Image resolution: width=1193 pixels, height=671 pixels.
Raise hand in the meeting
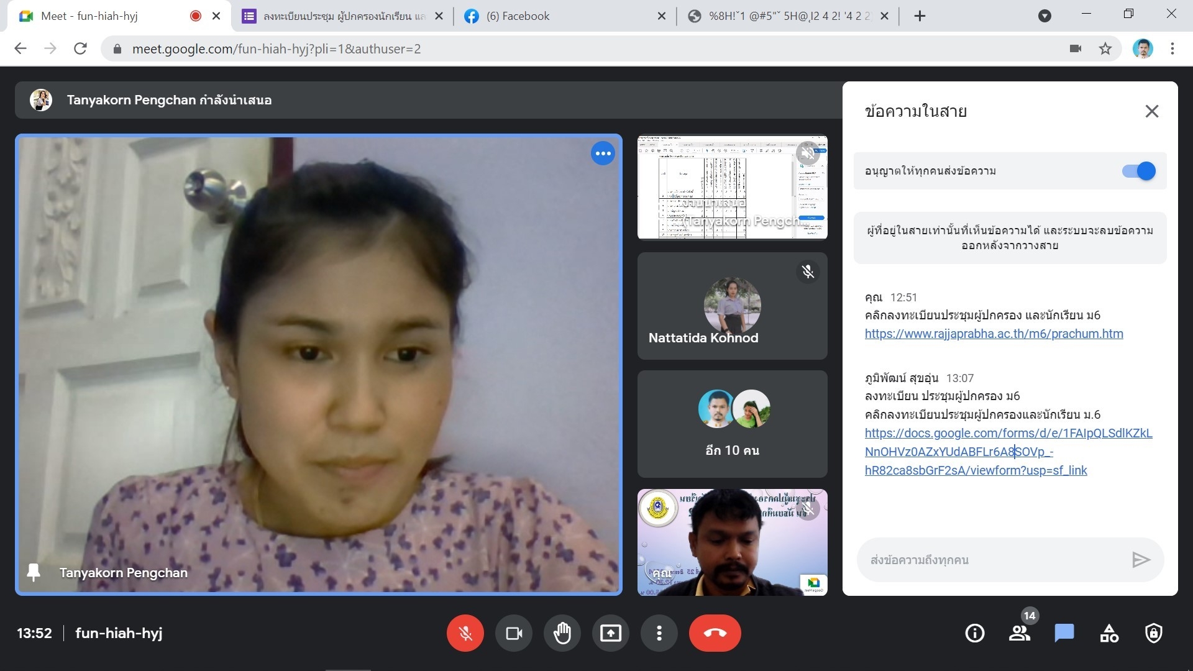(x=562, y=633)
